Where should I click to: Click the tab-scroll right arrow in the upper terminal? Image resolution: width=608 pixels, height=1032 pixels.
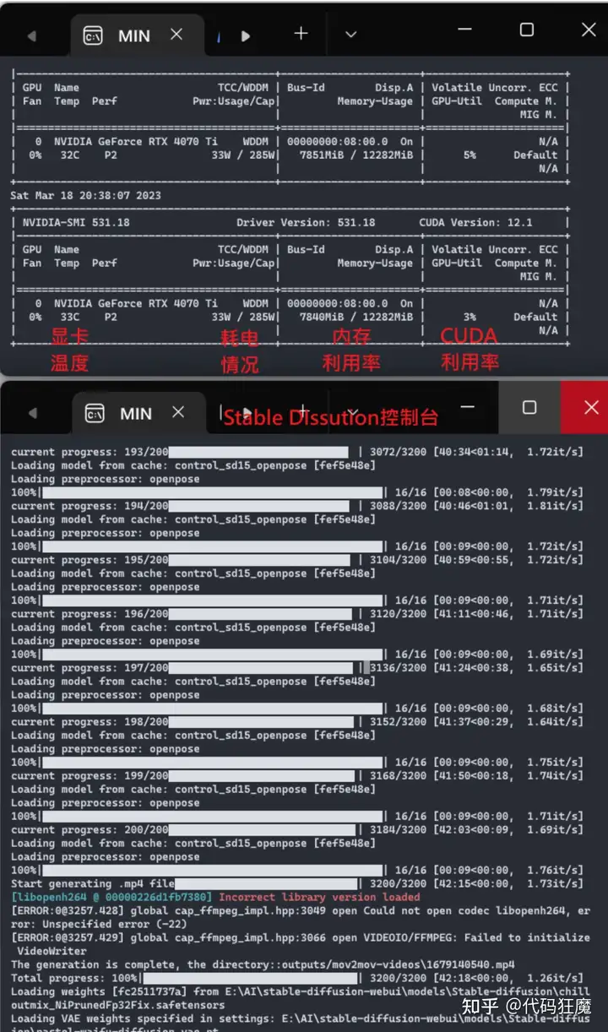click(246, 36)
